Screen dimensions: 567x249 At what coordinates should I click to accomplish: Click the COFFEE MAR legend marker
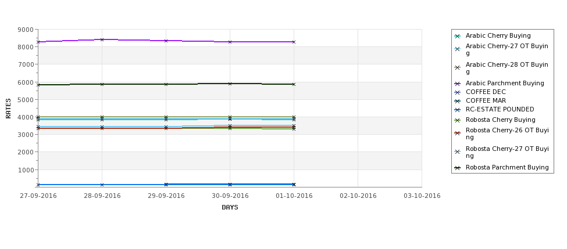(458, 101)
